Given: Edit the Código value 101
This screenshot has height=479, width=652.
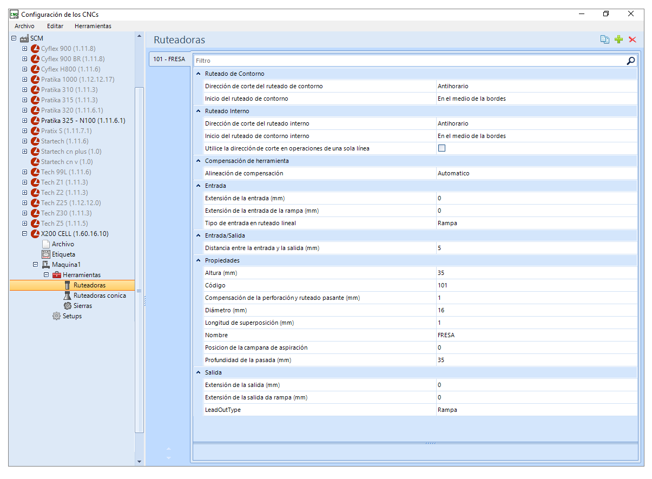Looking at the screenshot, I should point(537,285).
